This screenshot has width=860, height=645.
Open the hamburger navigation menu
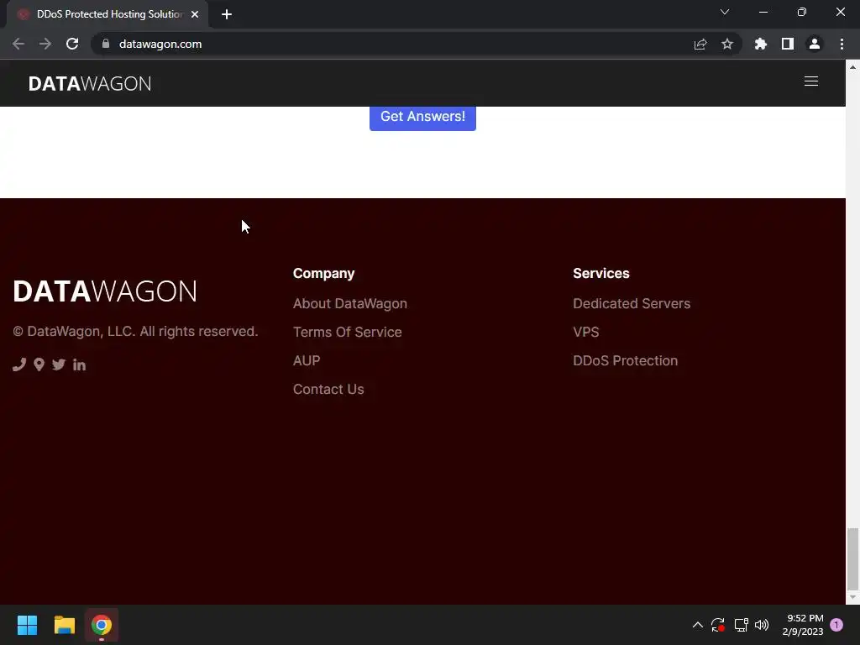[x=810, y=81]
